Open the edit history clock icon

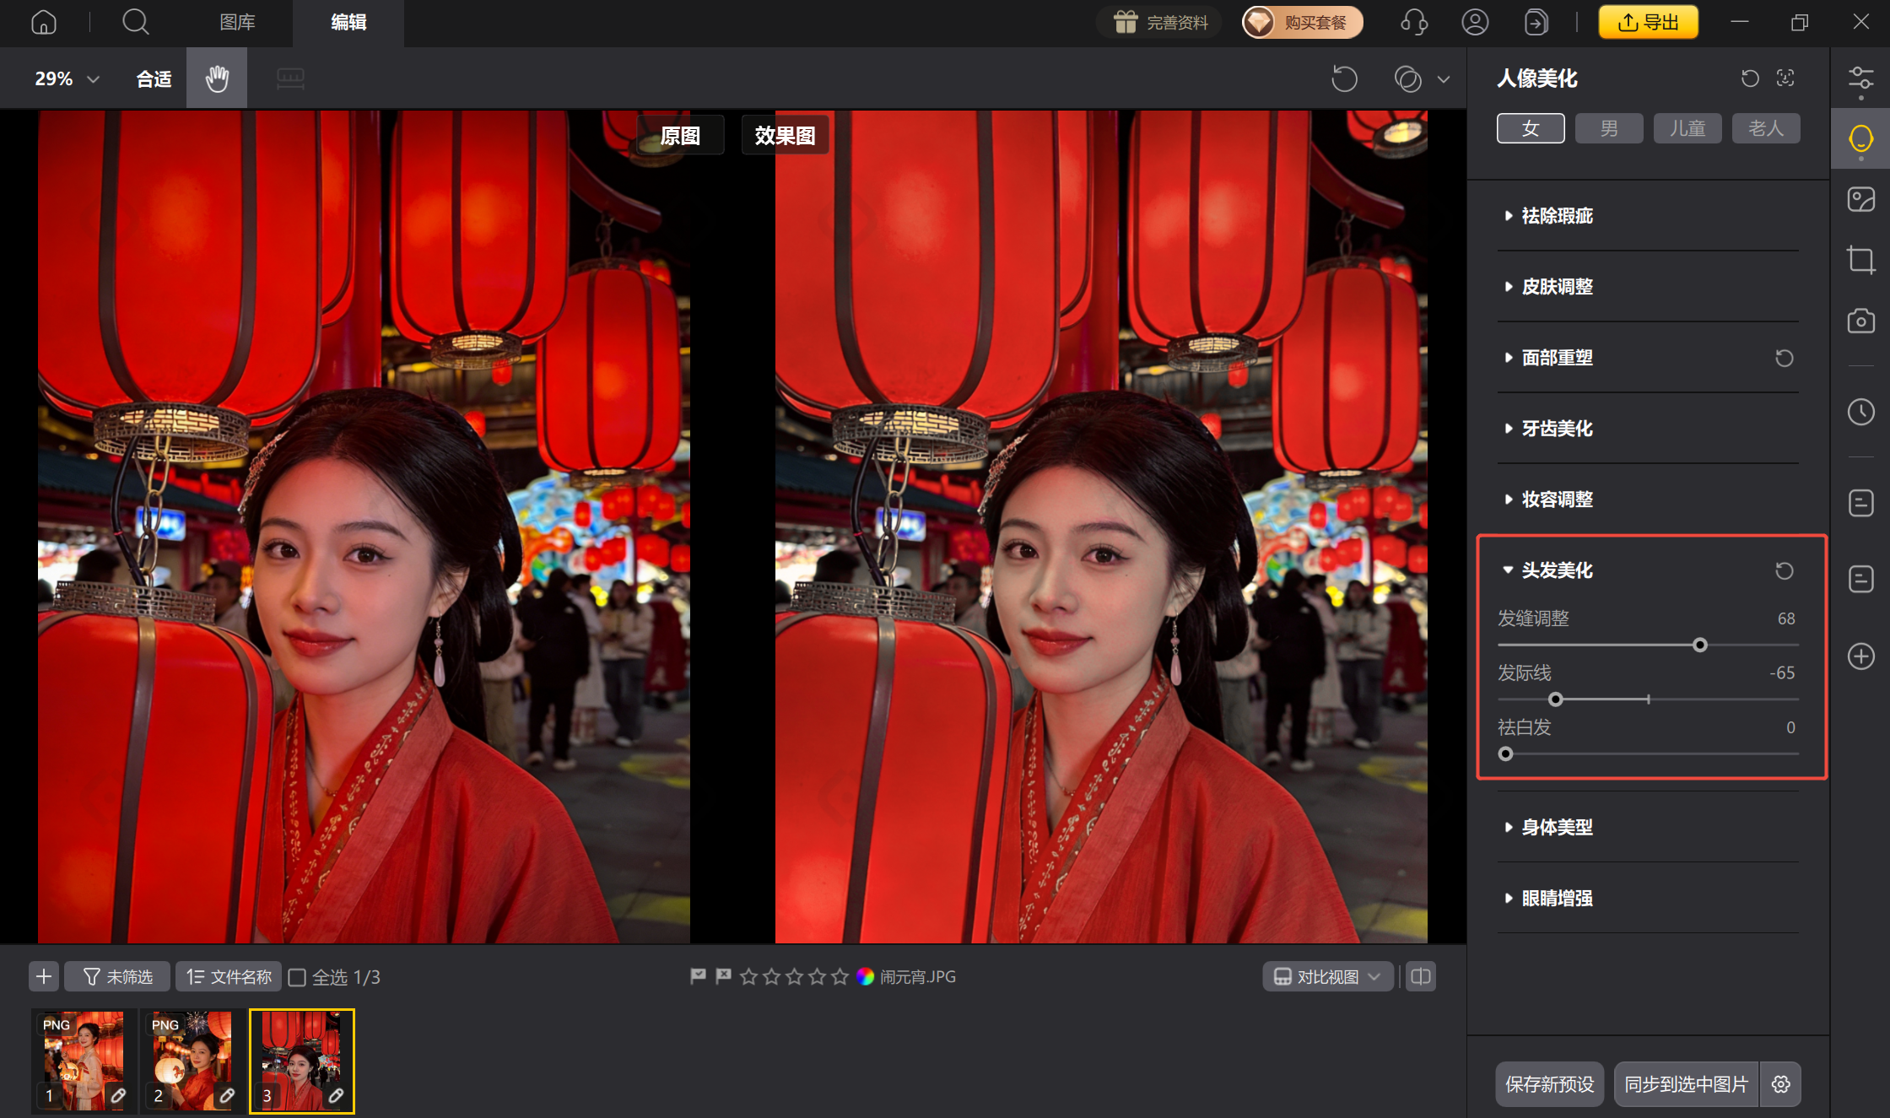coord(1860,412)
